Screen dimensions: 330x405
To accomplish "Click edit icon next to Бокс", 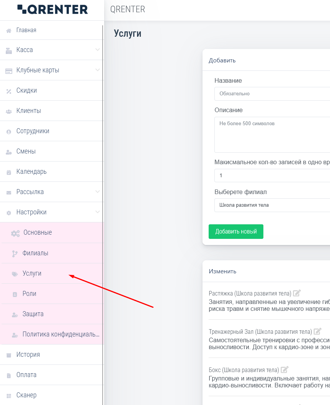I will (x=284, y=370).
